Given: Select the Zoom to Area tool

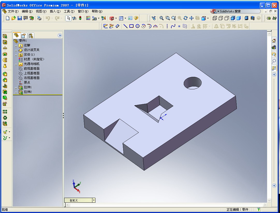Looking at the screenshot, I should point(167,18).
